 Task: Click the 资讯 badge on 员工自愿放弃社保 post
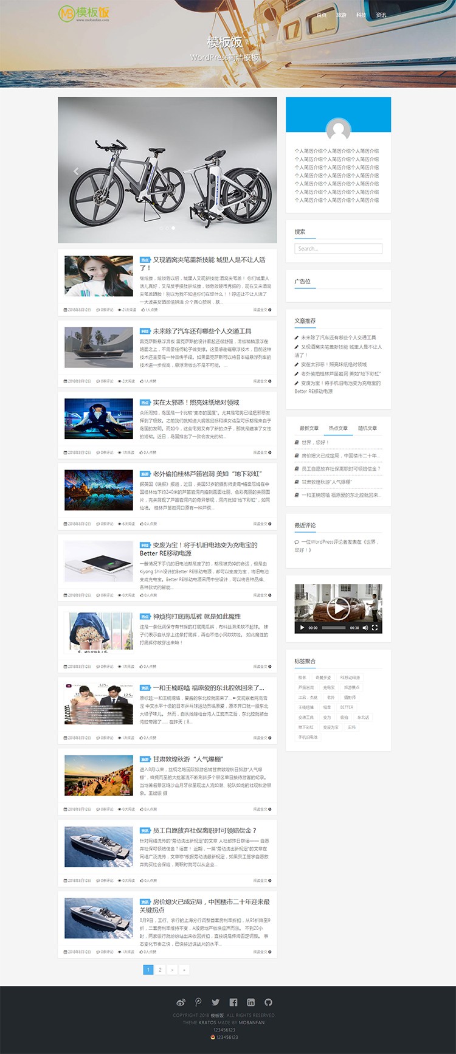tap(145, 830)
